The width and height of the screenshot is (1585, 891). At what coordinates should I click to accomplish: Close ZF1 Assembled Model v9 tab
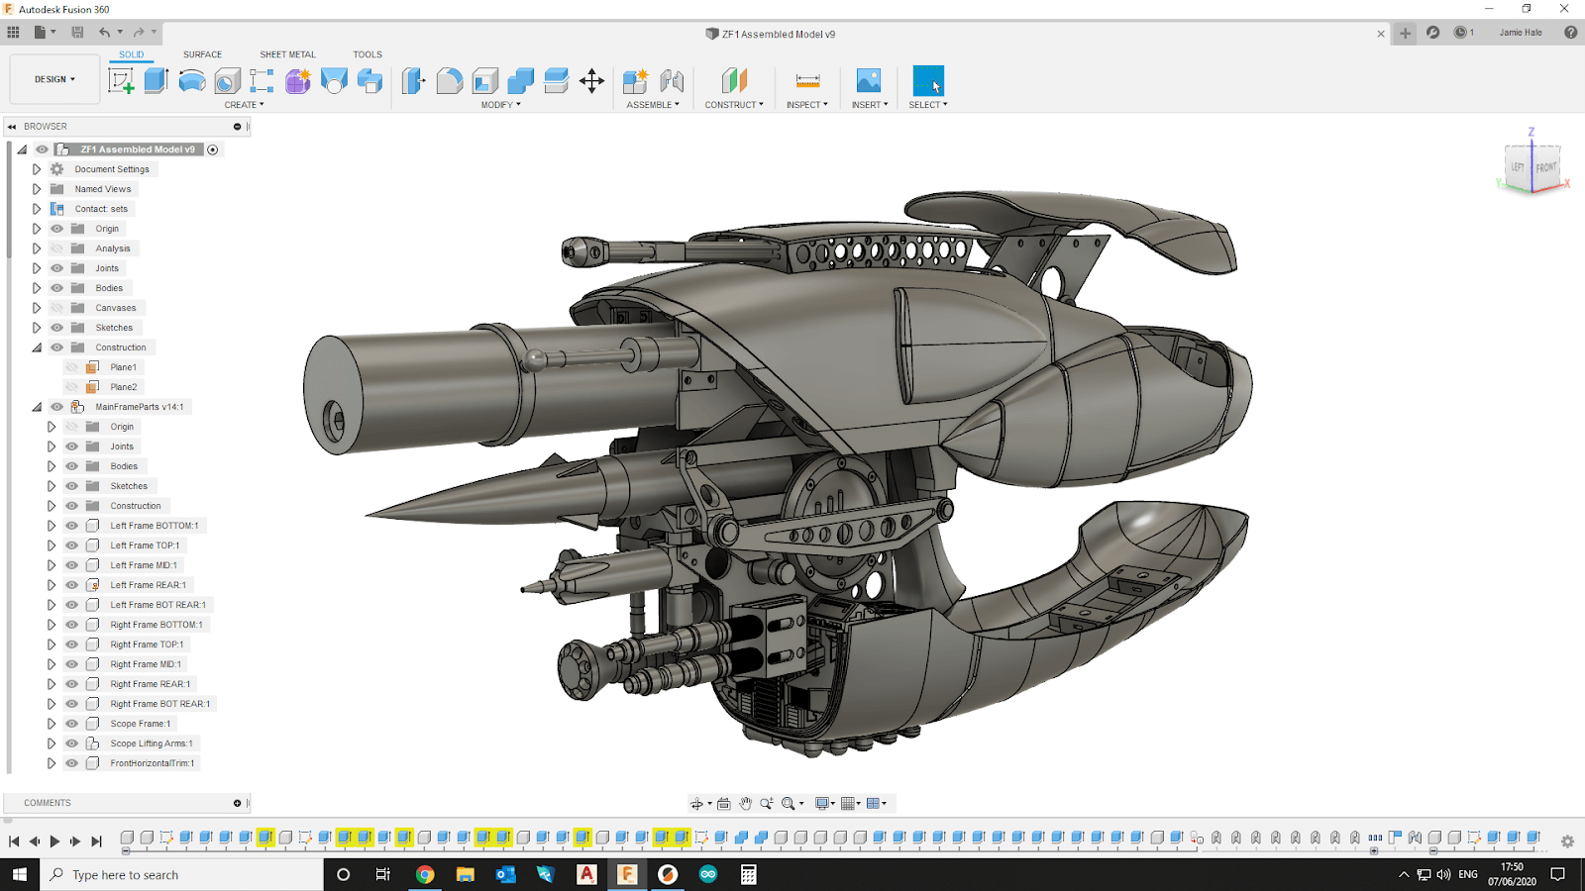1381,34
